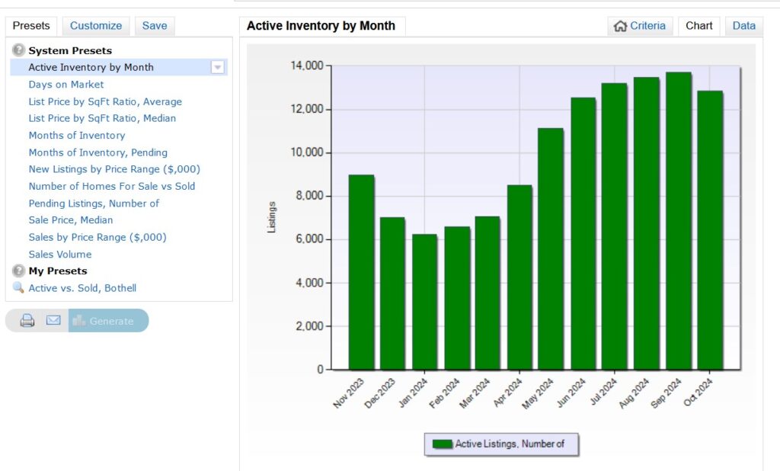
Task: Click the magnifier icon next to Active vs. Sold
Action: pyautogui.click(x=18, y=288)
